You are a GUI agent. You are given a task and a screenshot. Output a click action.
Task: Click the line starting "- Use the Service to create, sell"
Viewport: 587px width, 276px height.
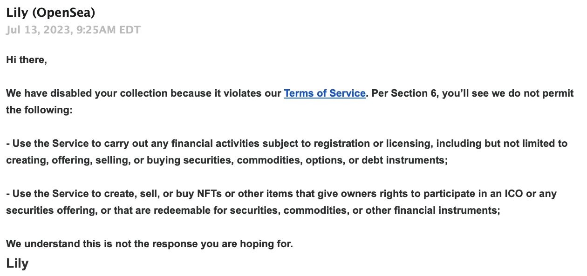tap(281, 193)
